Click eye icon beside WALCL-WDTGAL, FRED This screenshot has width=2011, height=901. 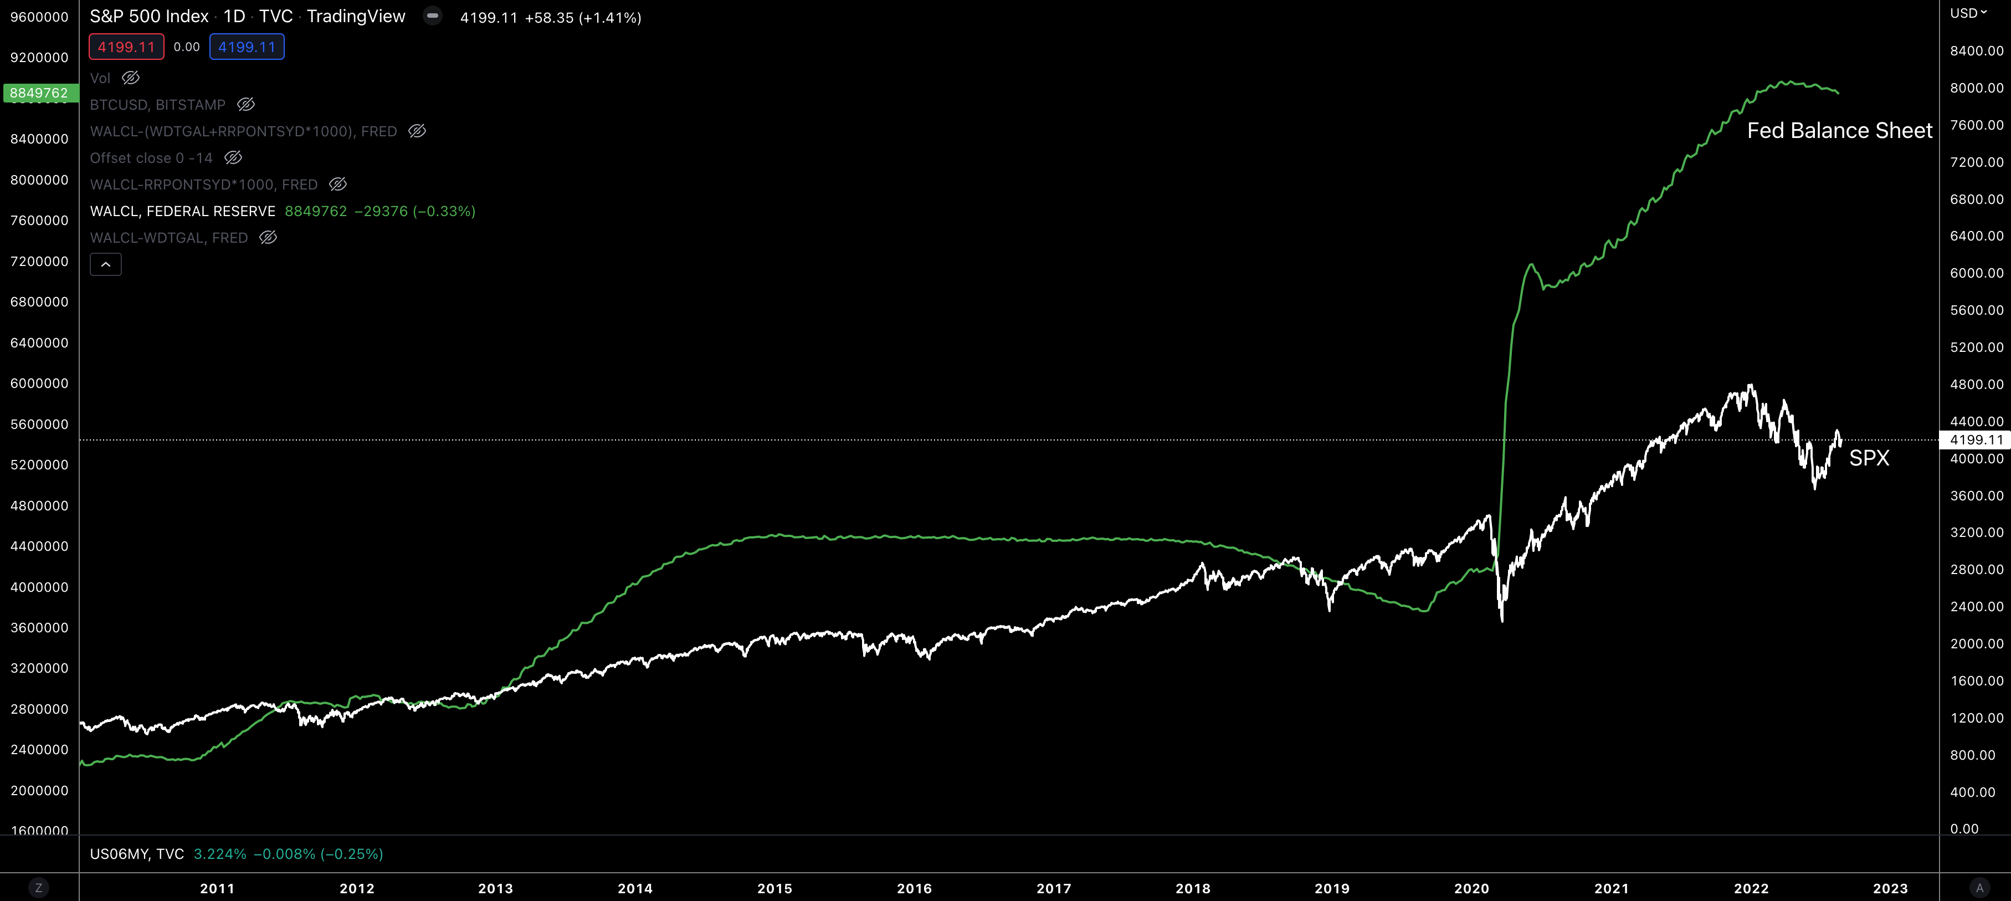(x=268, y=237)
